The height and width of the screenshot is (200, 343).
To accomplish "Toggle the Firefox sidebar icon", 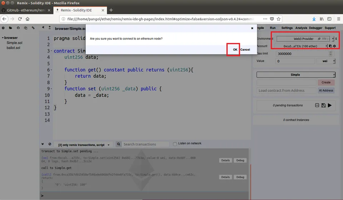I will coord(329,19).
